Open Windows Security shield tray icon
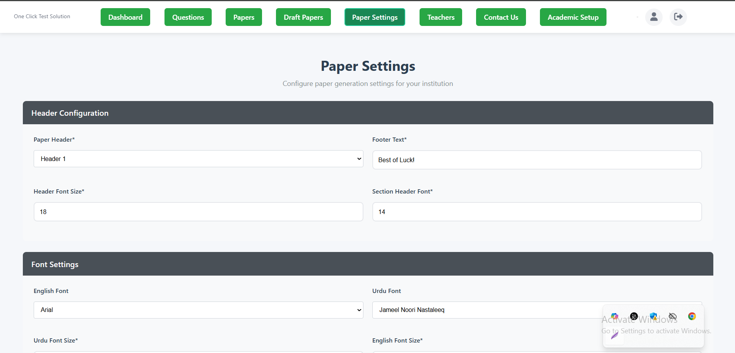 (x=653, y=316)
